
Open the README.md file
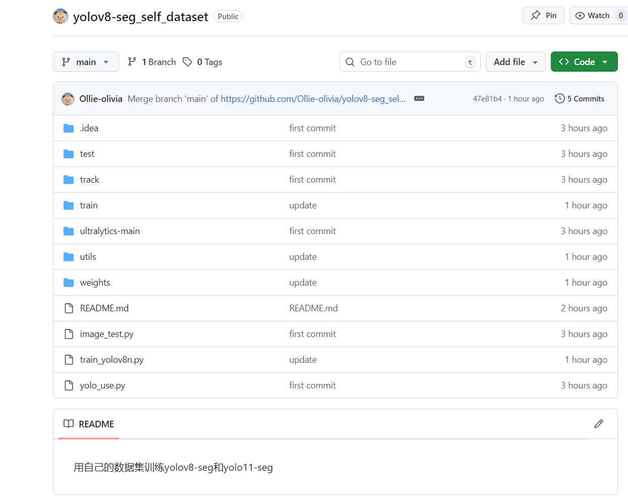click(x=104, y=308)
